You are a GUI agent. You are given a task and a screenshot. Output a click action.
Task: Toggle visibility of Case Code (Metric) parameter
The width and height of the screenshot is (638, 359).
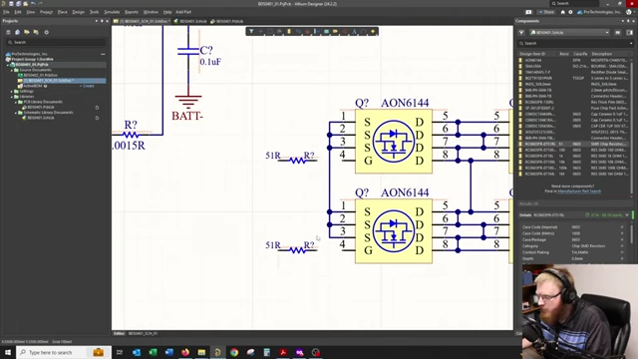[622, 233]
